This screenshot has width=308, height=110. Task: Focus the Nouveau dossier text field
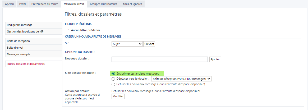tap(160, 59)
